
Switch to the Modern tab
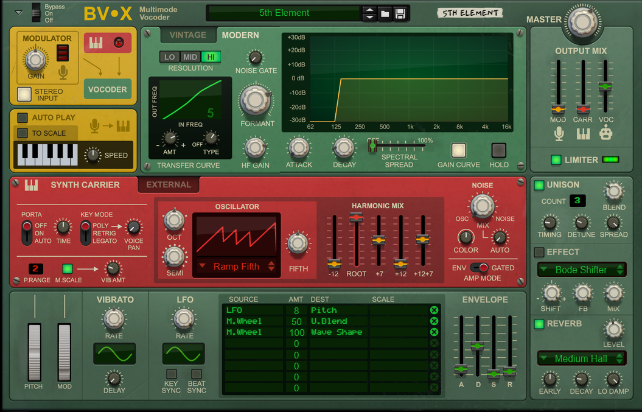click(x=240, y=35)
